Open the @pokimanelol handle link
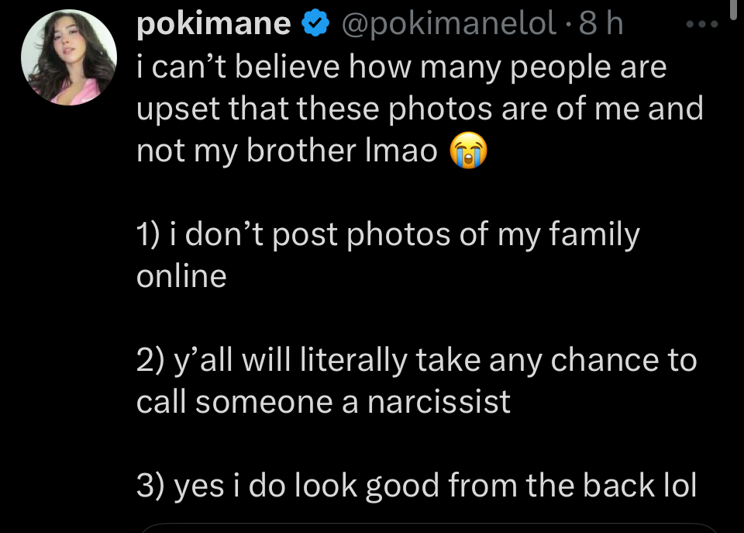This screenshot has height=533, width=744. 449,25
